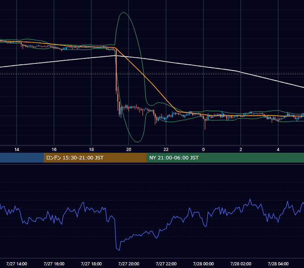Click the hour label 4 on price chart axis
This screenshot has height=268, width=304.
click(x=278, y=150)
